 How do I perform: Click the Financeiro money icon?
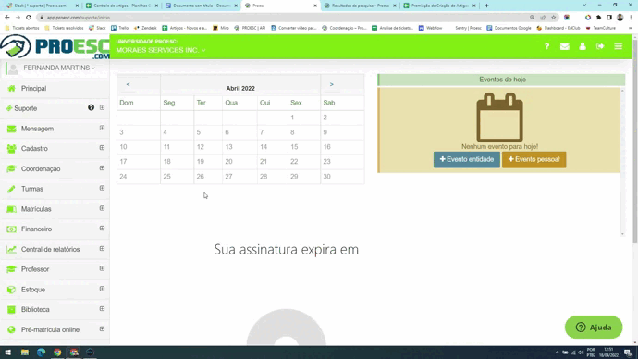pyautogui.click(x=11, y=229)
